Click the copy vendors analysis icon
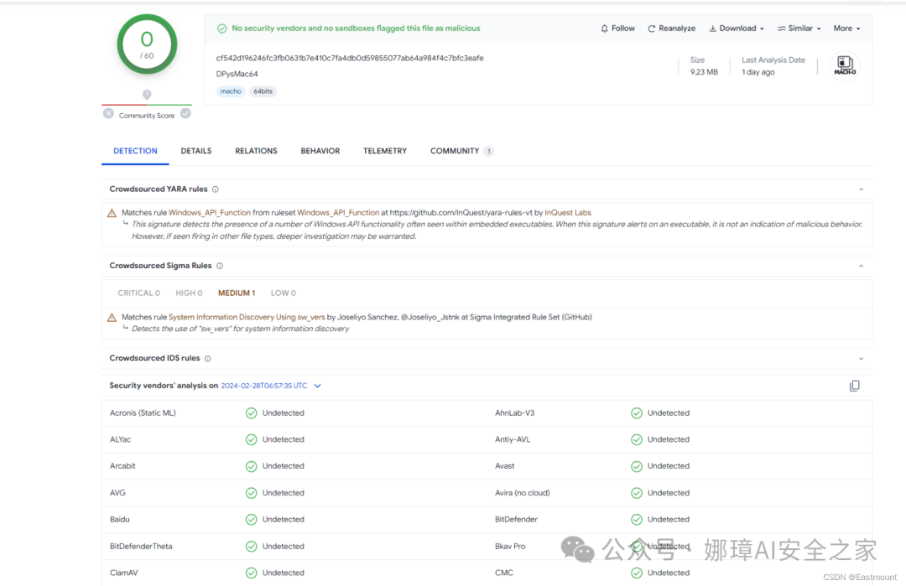The height and width of the screenshot is (586, 906). tap(855, 386)
